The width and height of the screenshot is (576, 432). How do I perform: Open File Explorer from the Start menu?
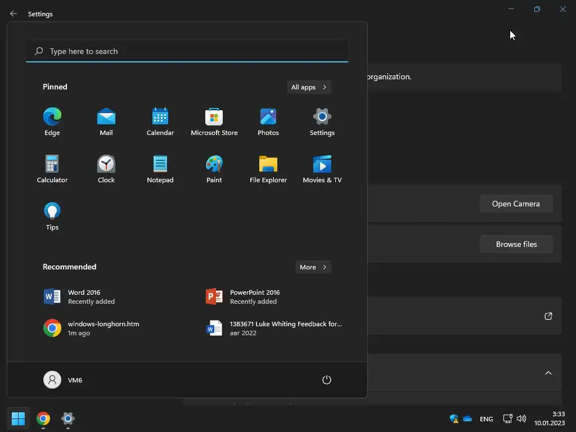click(268, 169)
